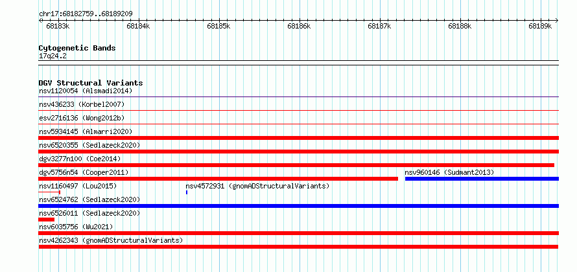Click the 68184k ruler position
The height and width of the screenshot is (272, 577).
[138, 26]
